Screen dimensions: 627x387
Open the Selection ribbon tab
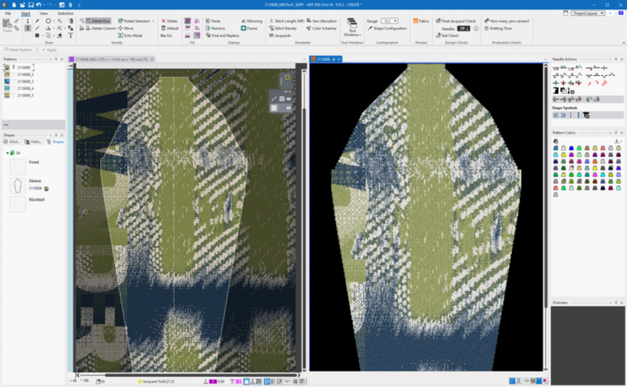pos(65,14)
